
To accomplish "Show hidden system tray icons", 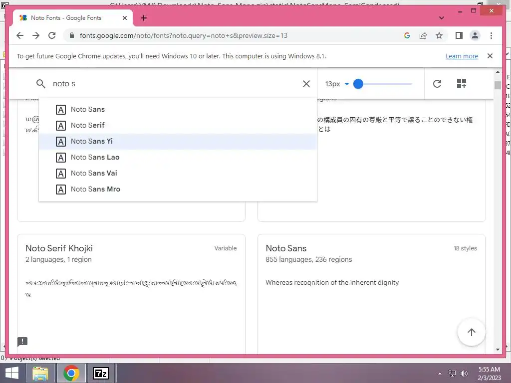I will 440,374.
